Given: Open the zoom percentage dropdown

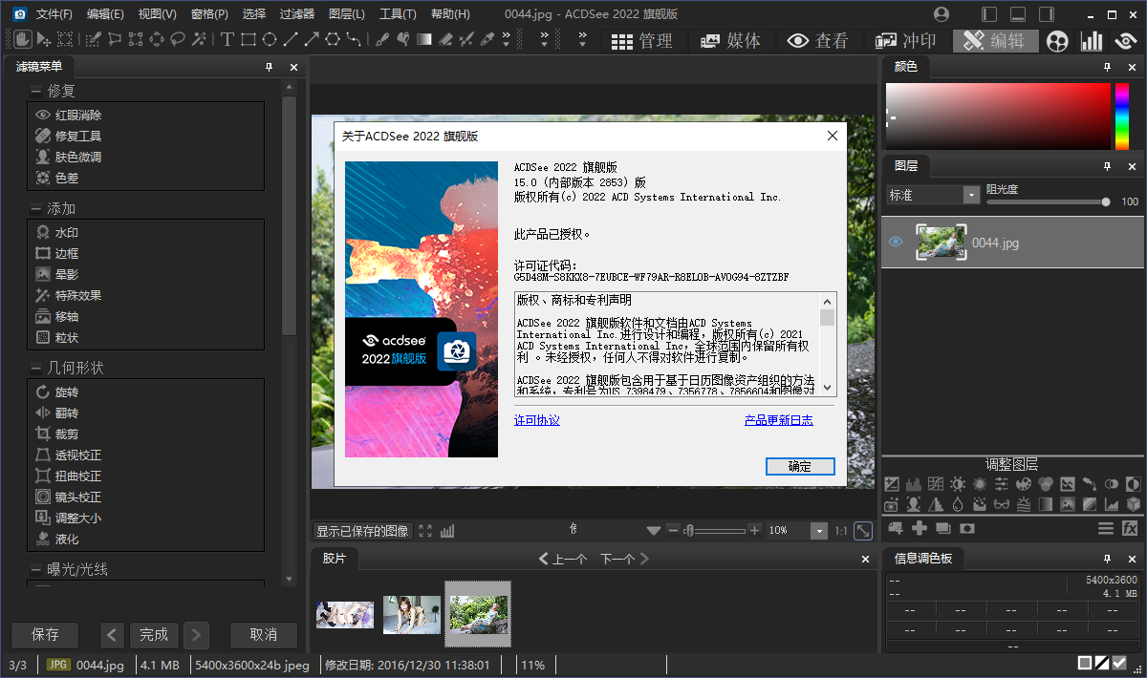Looking at the screenshot, I should (x=818, y=531).
